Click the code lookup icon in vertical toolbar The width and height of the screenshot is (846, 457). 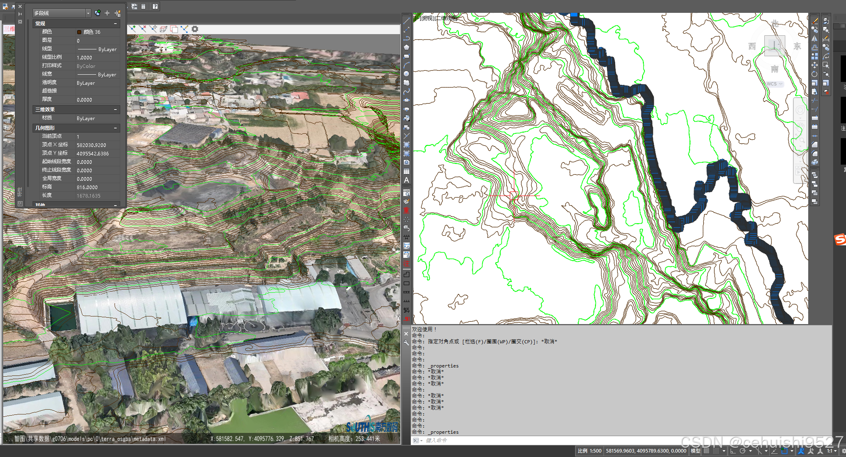pyautogui.click(x=407, y=193)
